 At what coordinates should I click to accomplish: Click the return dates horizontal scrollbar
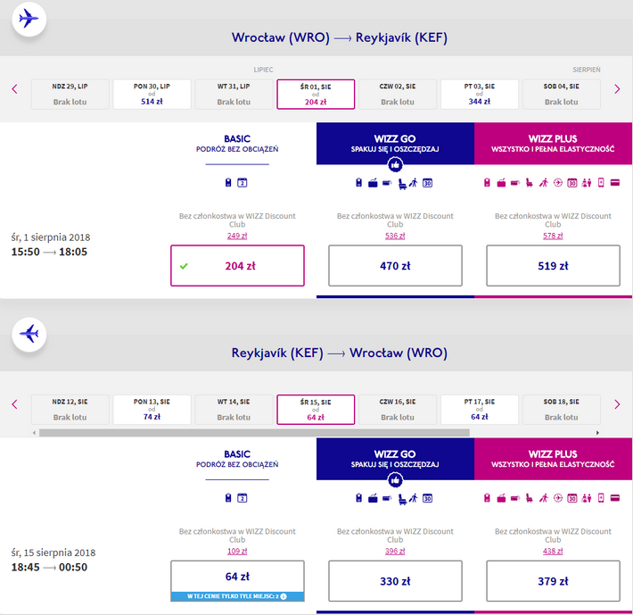click(254, 433)
